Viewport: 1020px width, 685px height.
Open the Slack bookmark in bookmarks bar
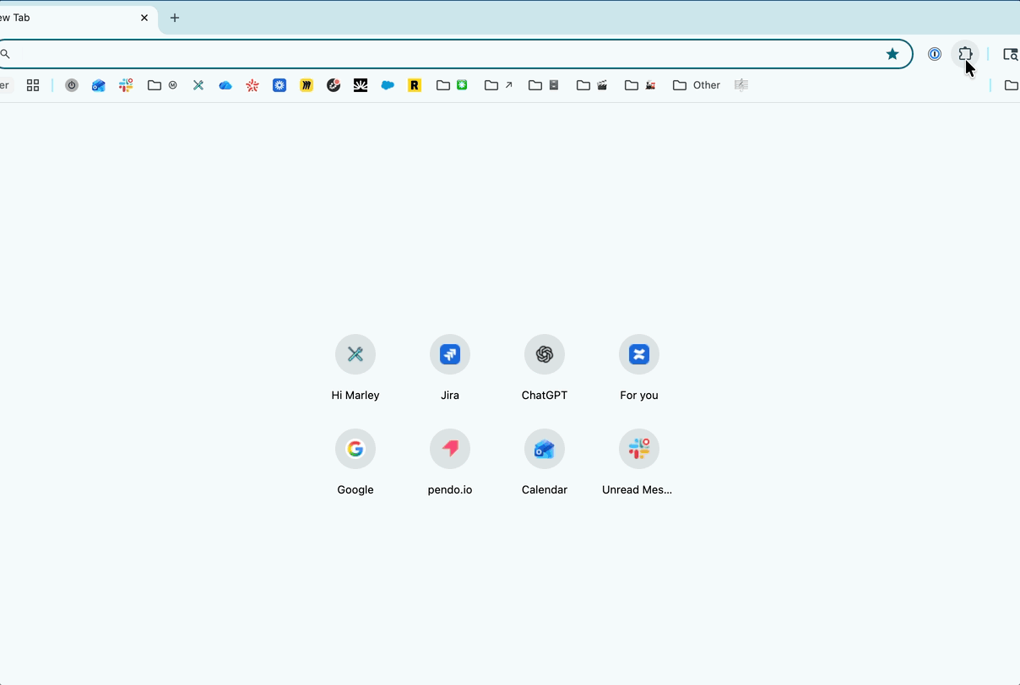[126, 85]
